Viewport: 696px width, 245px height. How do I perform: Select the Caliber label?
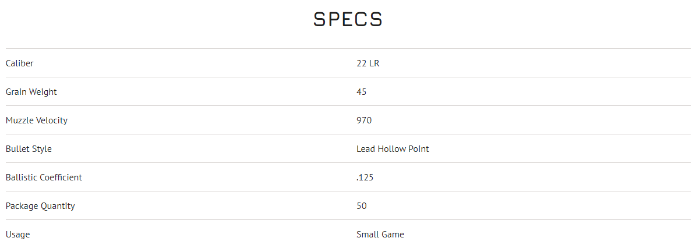20,63
